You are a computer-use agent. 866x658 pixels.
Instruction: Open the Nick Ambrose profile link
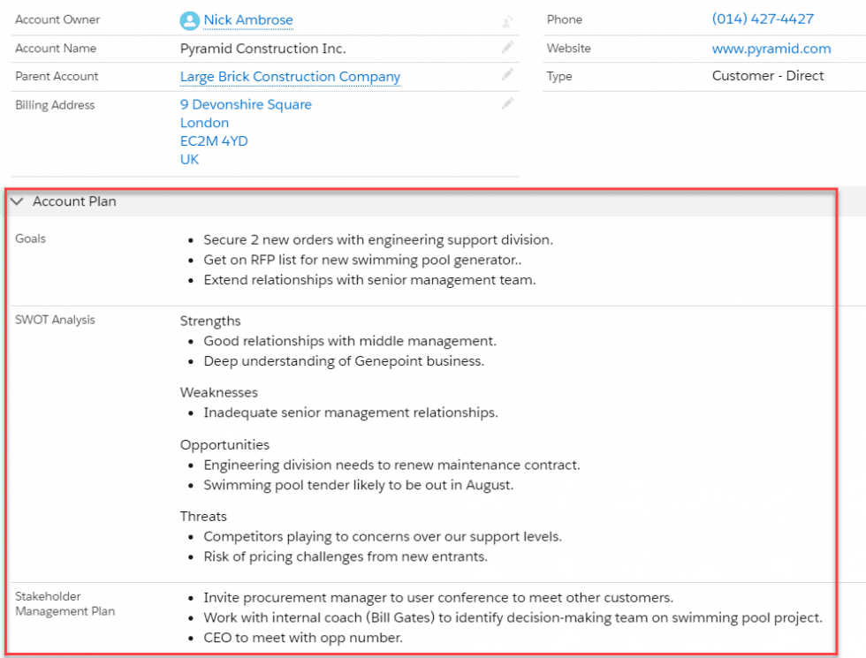coord(247,20)
